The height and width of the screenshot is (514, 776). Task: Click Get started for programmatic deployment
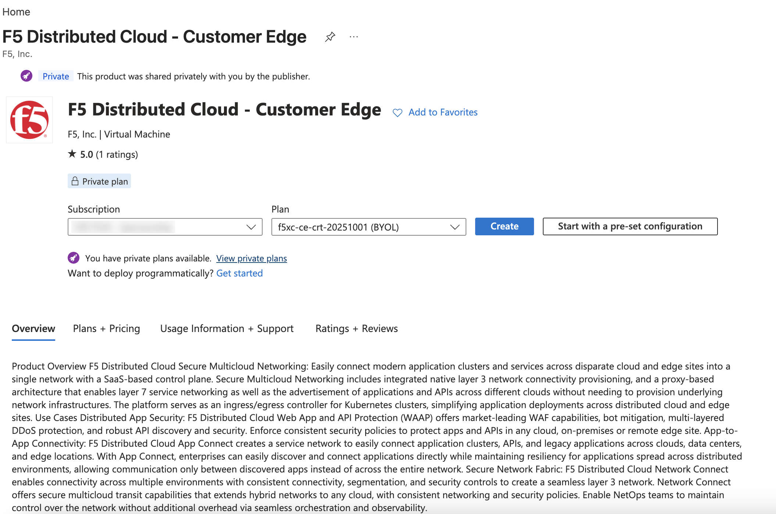click(239, 273)
